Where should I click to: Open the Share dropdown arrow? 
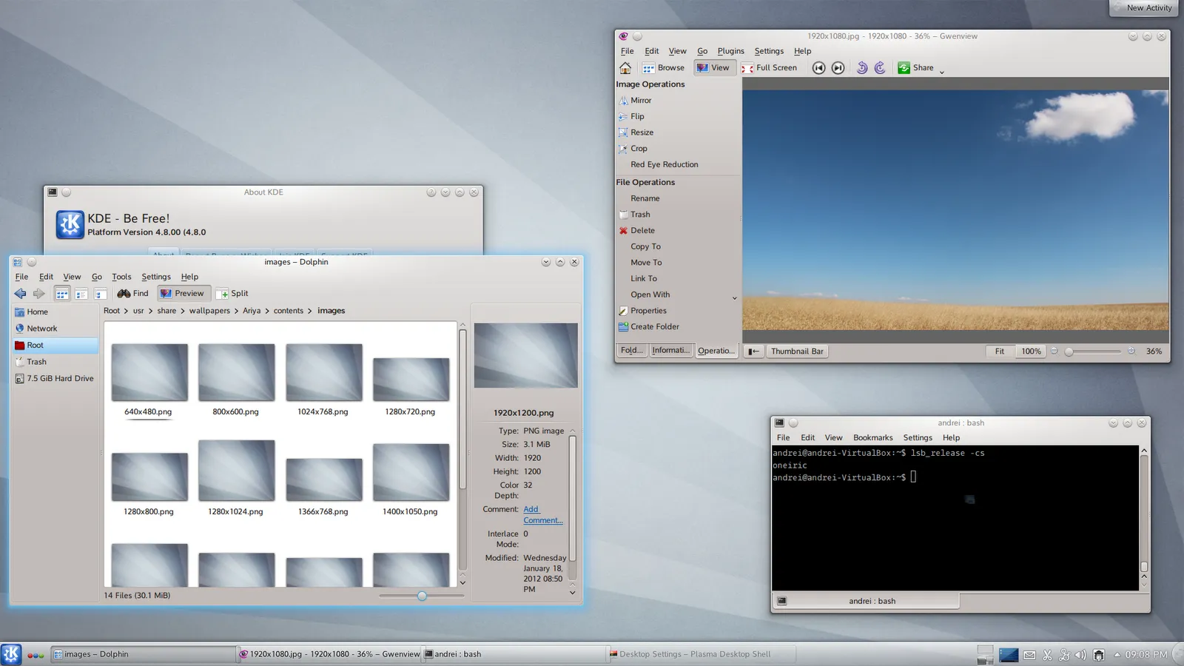(x=941, y=72)
